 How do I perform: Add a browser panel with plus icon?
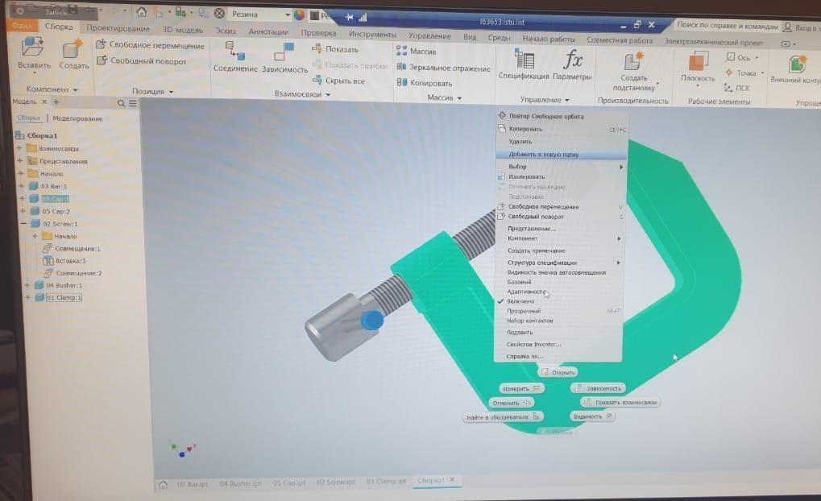click(x=56, y=101)
